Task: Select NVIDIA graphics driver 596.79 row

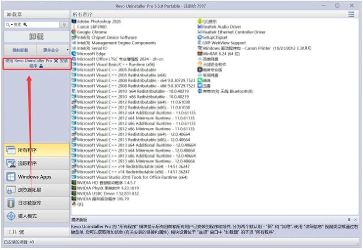Action: (x=101, y=199)
